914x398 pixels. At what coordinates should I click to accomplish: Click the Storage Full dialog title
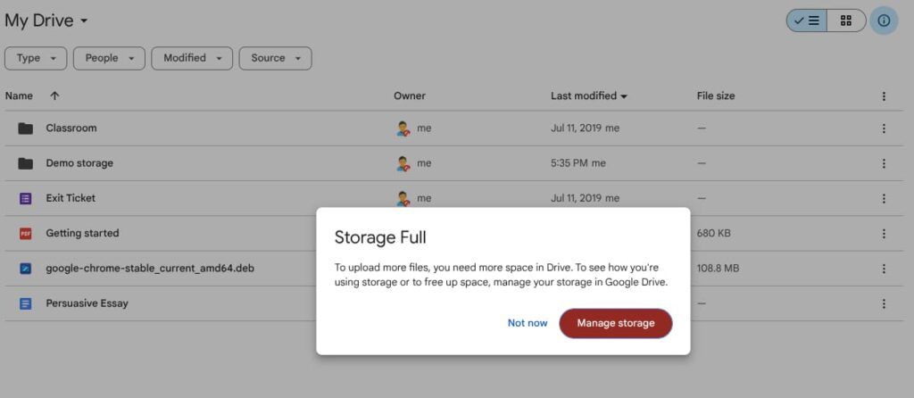pos(380,237)
